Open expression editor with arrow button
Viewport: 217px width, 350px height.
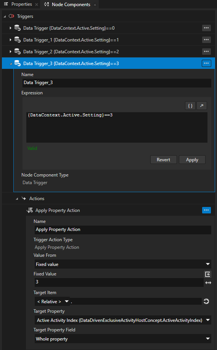point(202,106)
